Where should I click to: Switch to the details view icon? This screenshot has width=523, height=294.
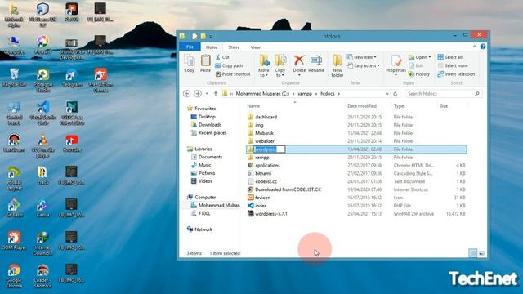(473, 253)
